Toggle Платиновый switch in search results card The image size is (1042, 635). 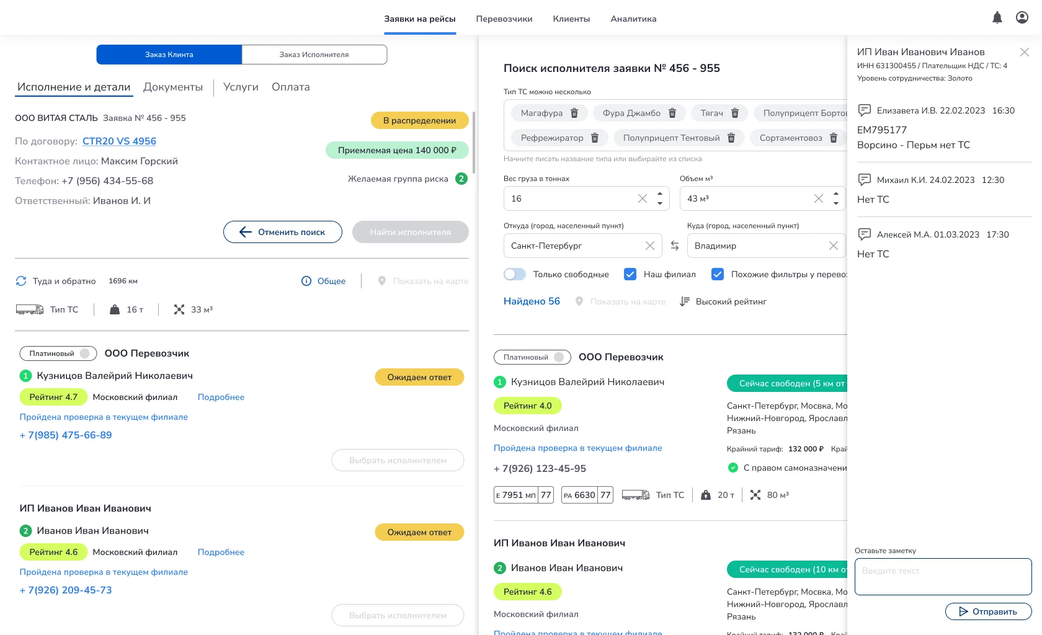click(559, 357)
